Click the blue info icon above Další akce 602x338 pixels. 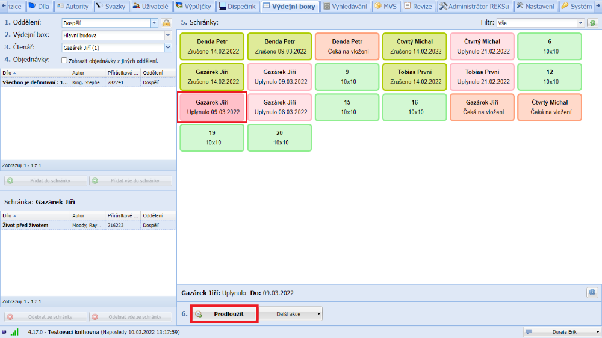coord(592,292)
